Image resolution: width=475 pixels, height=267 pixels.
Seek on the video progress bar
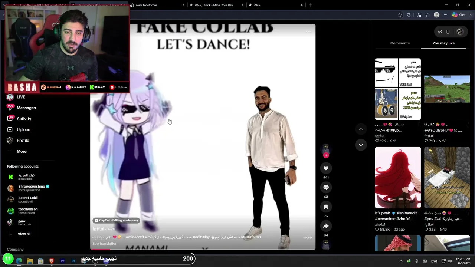coord(203,250)
